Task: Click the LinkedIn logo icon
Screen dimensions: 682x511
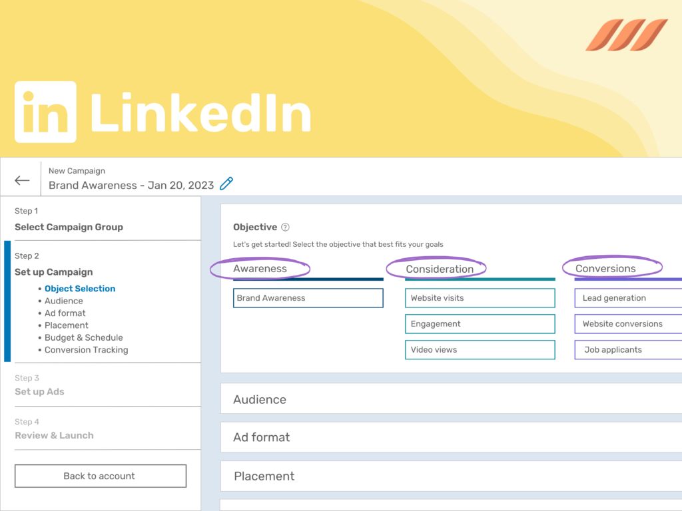Action: coord(45,110)
